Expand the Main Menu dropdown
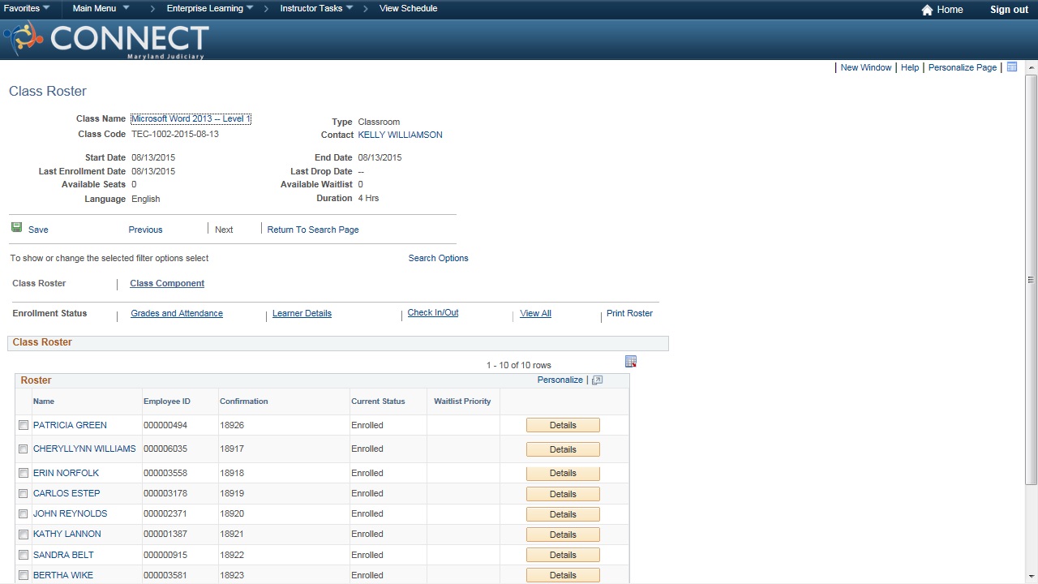Image resolution: width=1038 pixels, height=584 pixels. tap(101, 8)
